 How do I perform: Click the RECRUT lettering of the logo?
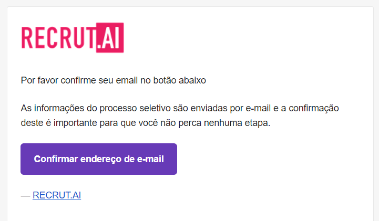tap(58, 38)
